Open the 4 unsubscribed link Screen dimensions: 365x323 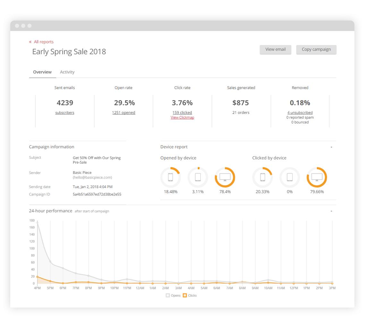click(x=300, y=113)
